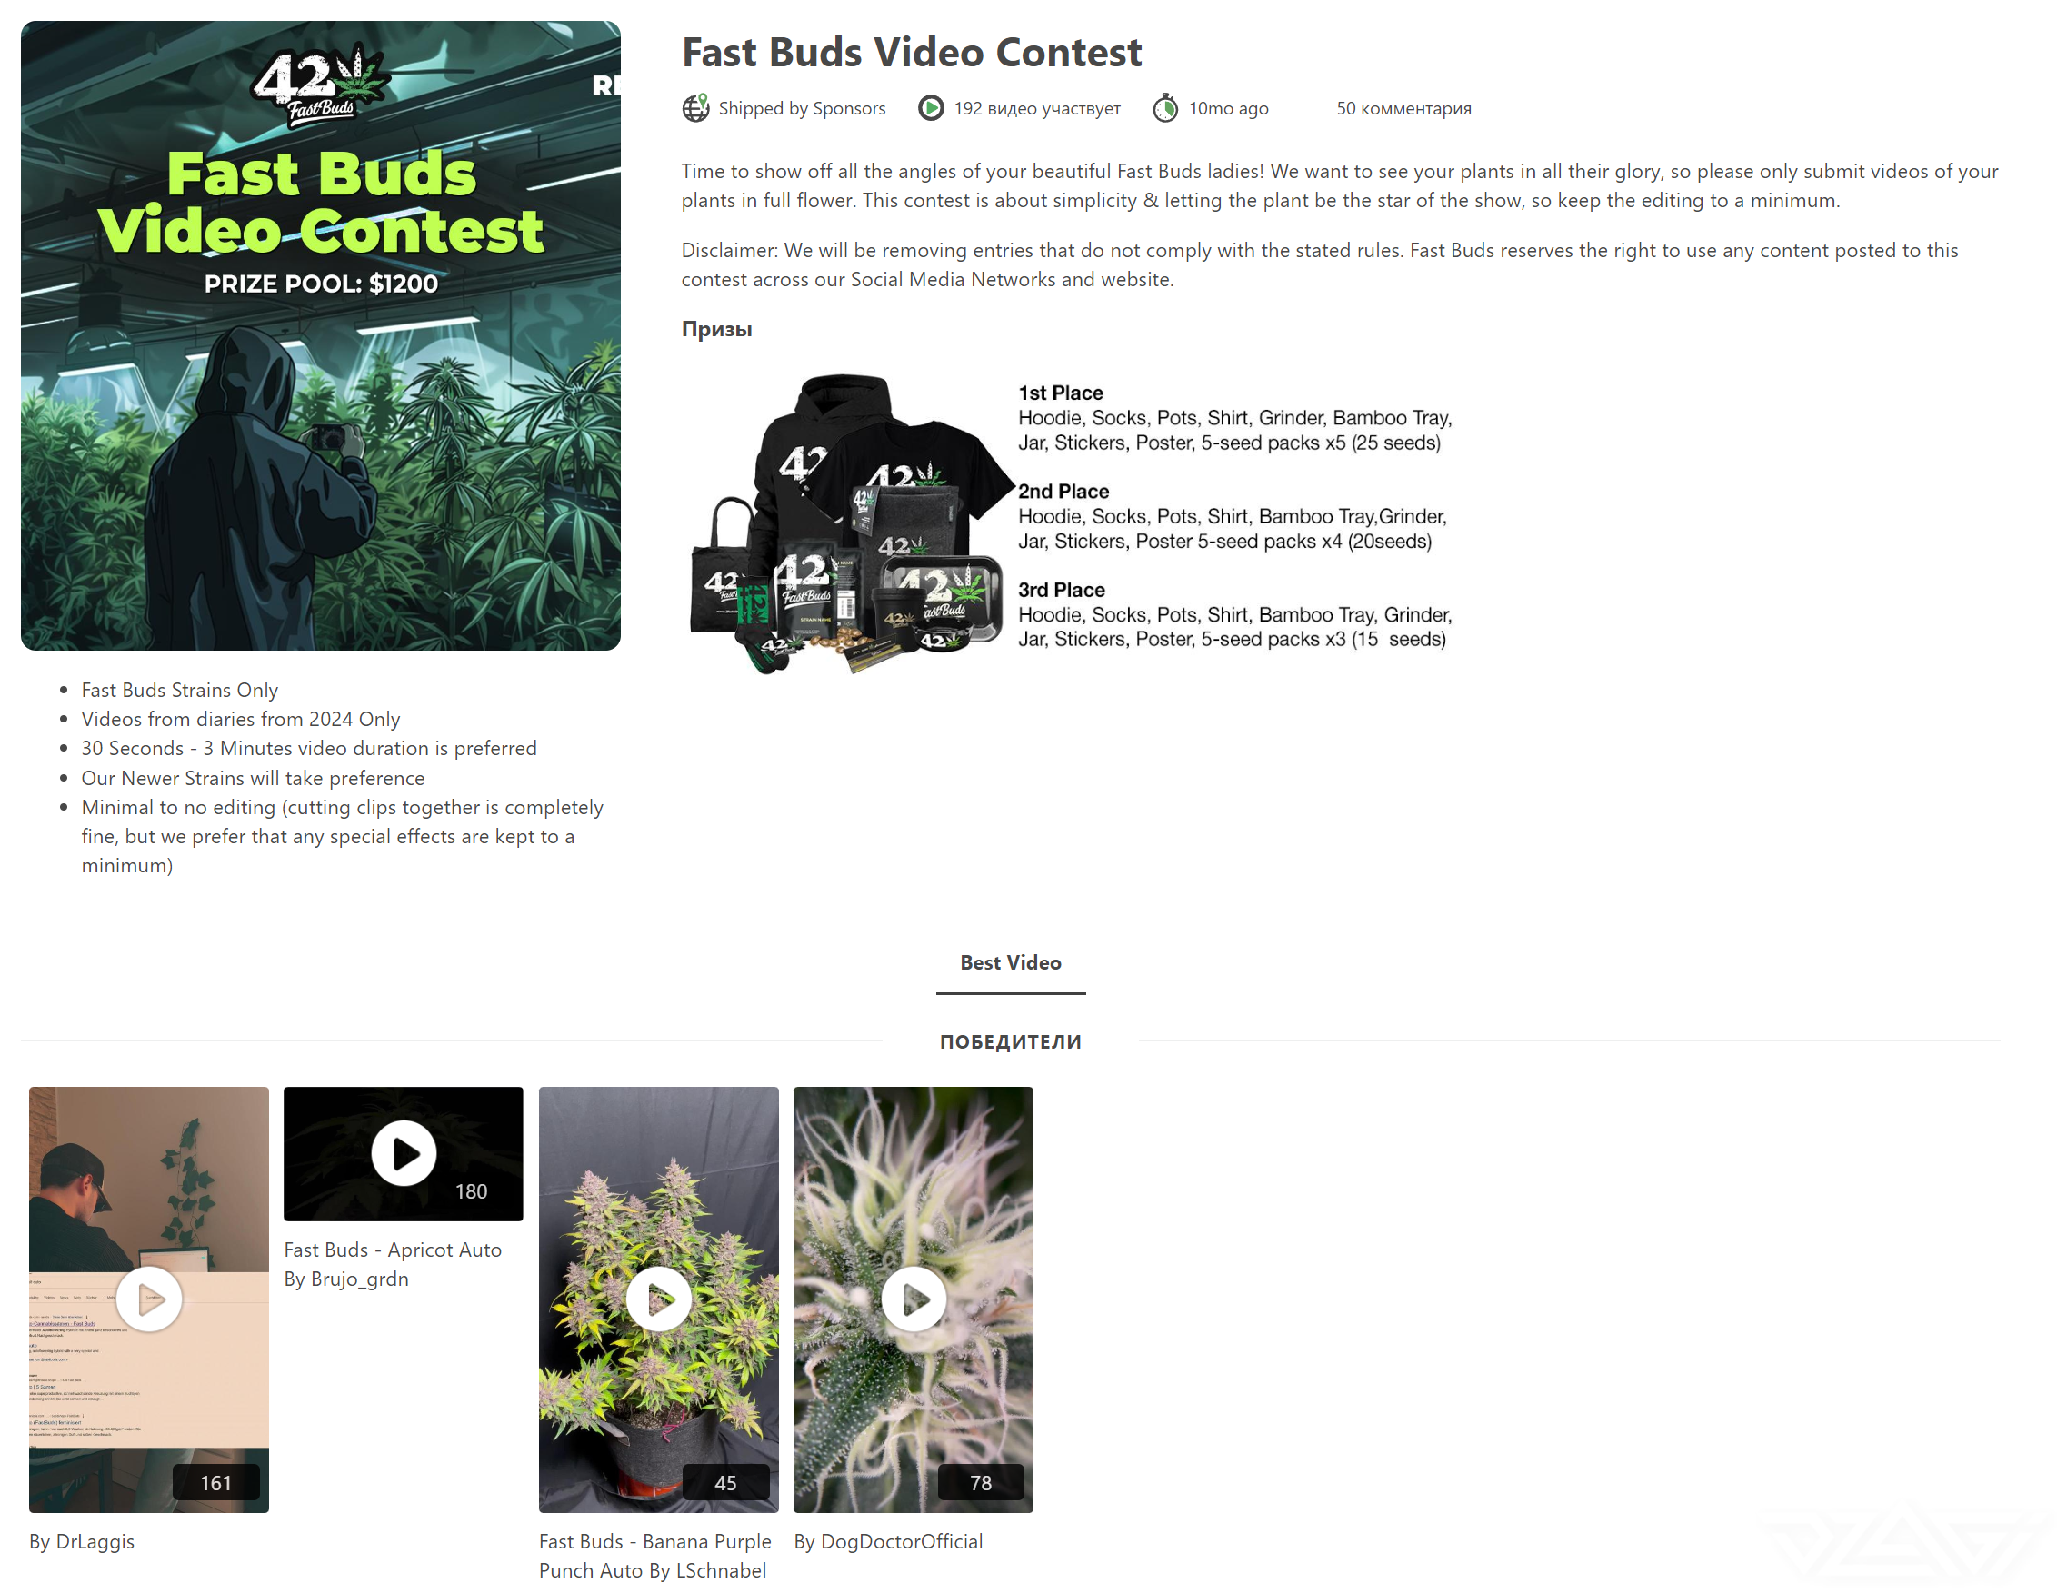Viewport: 2067px width, 1593px height.
Task: Open the By DrLaggis author link
Action: (x=83, y=1541)
